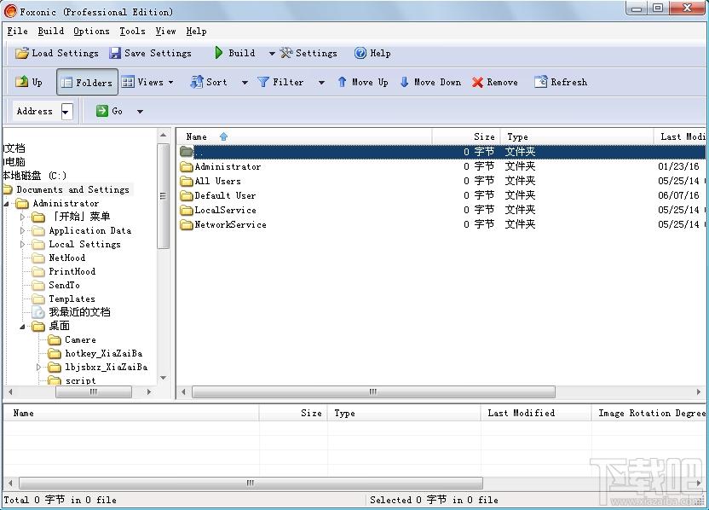This screenshot has height=510, width=709.
Task: Sort file list by Size column header
Action: click(466, 136)
